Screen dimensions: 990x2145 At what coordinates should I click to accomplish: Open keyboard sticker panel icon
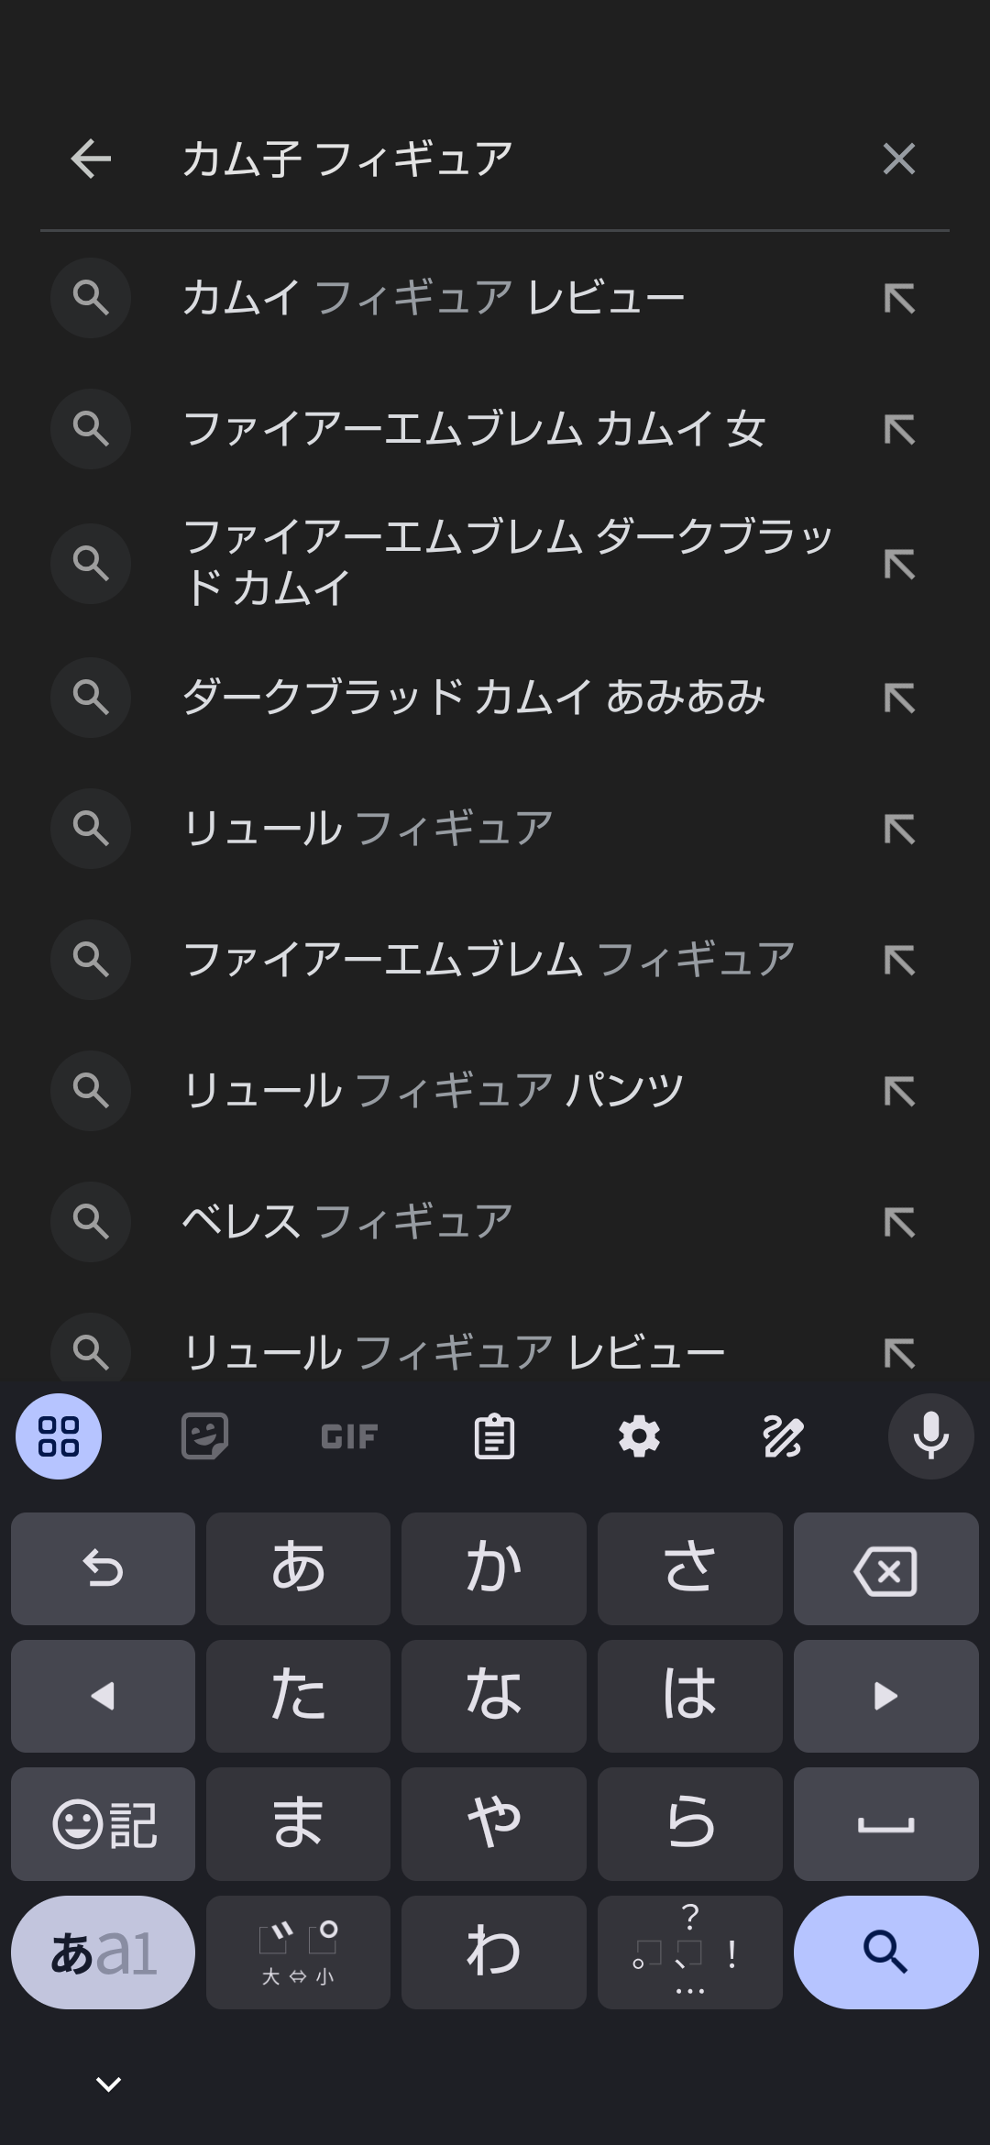(204, 1436)
